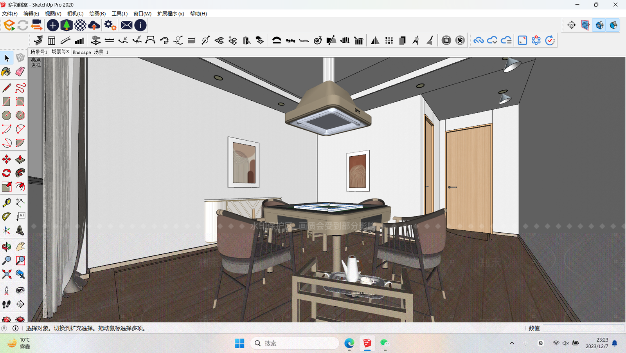Screen dimensions: 626x353
Task: Open the 文件(F) menu
Action: 10,13
